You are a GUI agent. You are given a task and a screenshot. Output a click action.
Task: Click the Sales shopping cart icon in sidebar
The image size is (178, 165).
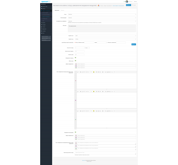click(41, 25)
